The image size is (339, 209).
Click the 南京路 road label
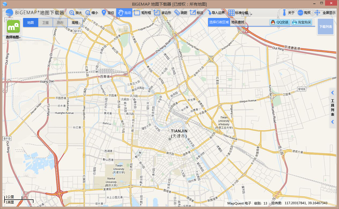point(170,154)
